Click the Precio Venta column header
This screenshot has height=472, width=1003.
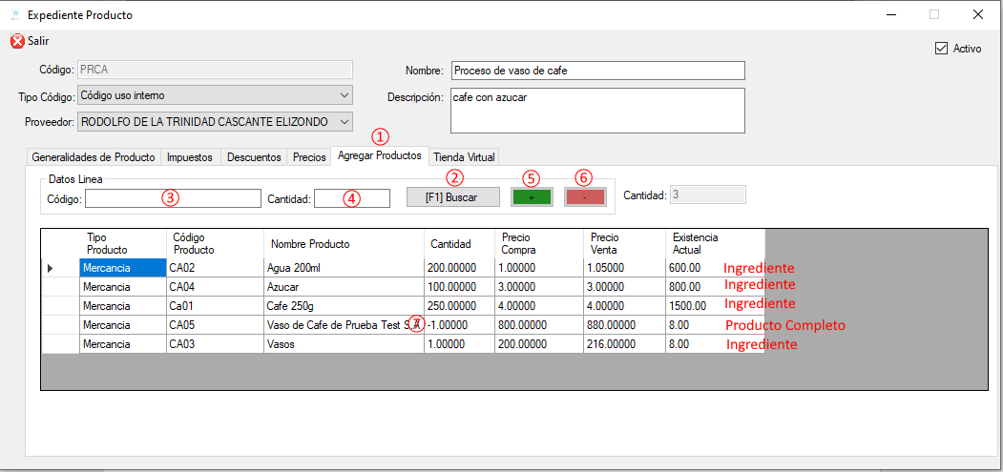click(x=624, y=244)
